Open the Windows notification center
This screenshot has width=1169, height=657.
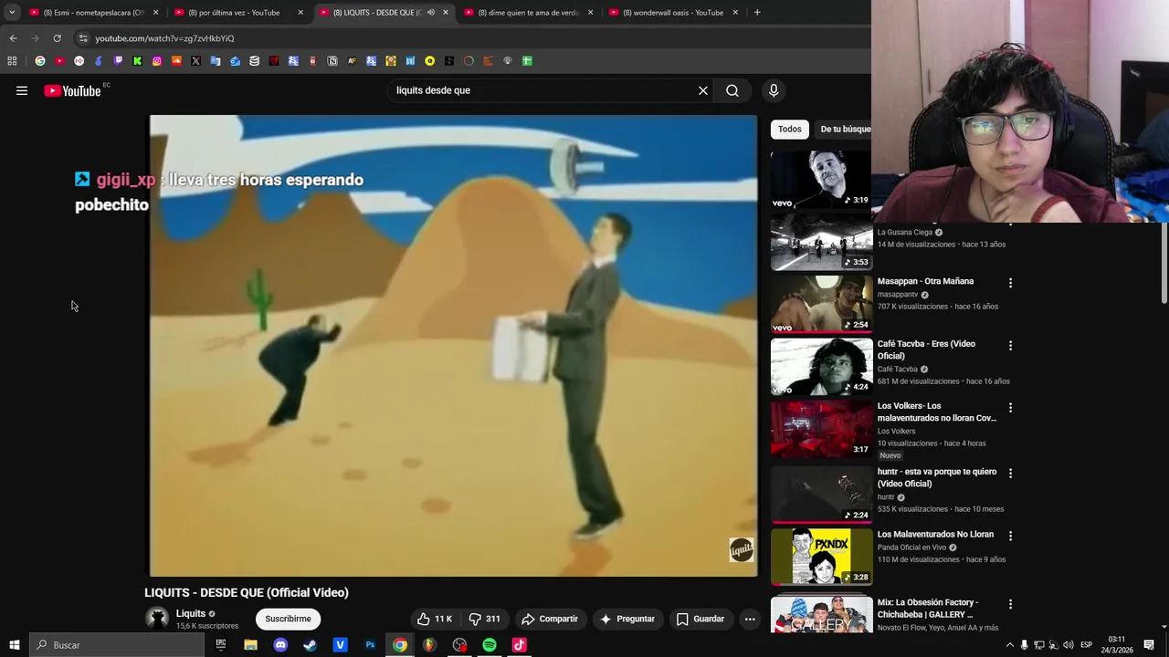1149,645
